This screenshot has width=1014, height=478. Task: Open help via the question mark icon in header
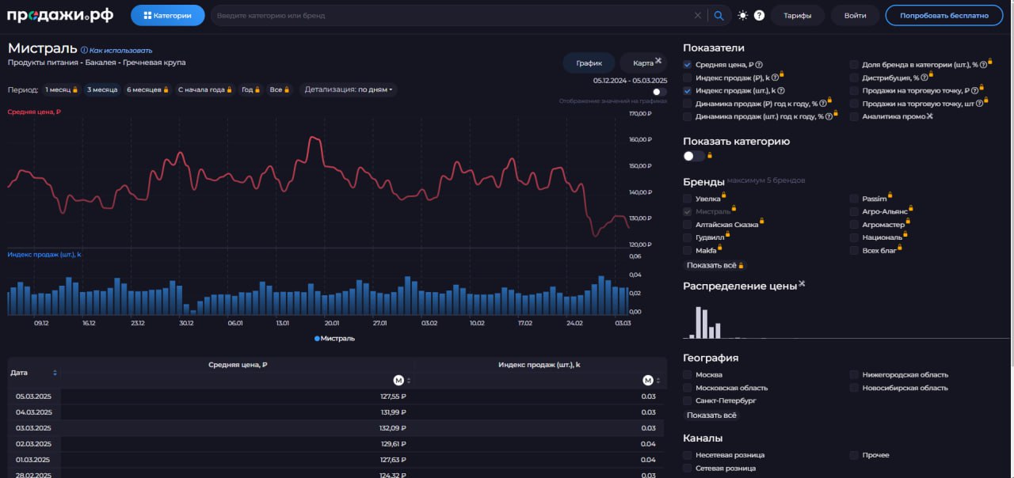pyautogui.click(x=759, y=15)
